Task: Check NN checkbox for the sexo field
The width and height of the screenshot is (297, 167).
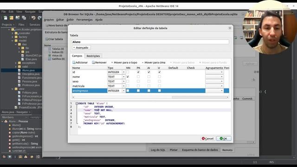Action: (128, 82)
